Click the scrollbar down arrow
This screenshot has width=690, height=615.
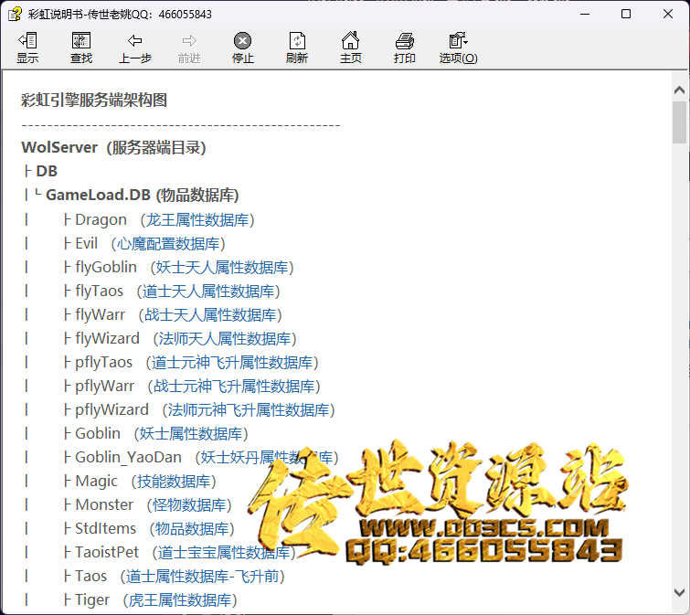(x=679, y=592)
